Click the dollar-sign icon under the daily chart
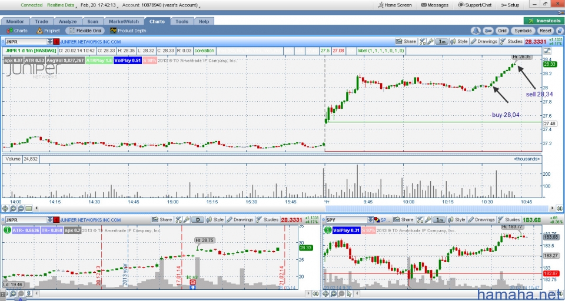565x301 pixels. click(x=29, y=294)
